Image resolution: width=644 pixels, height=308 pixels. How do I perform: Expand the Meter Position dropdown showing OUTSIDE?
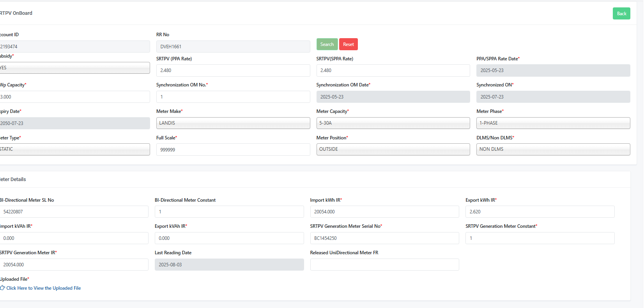[393, 149]
